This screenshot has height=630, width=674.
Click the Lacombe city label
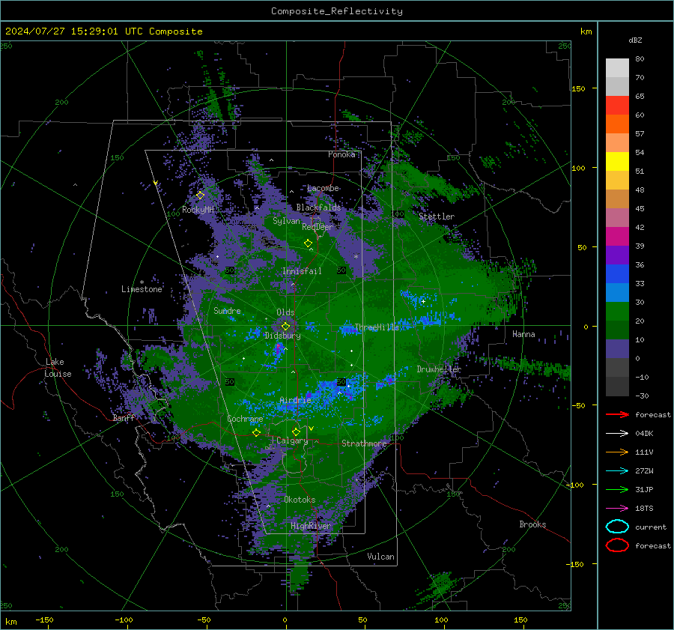(323, 188)
